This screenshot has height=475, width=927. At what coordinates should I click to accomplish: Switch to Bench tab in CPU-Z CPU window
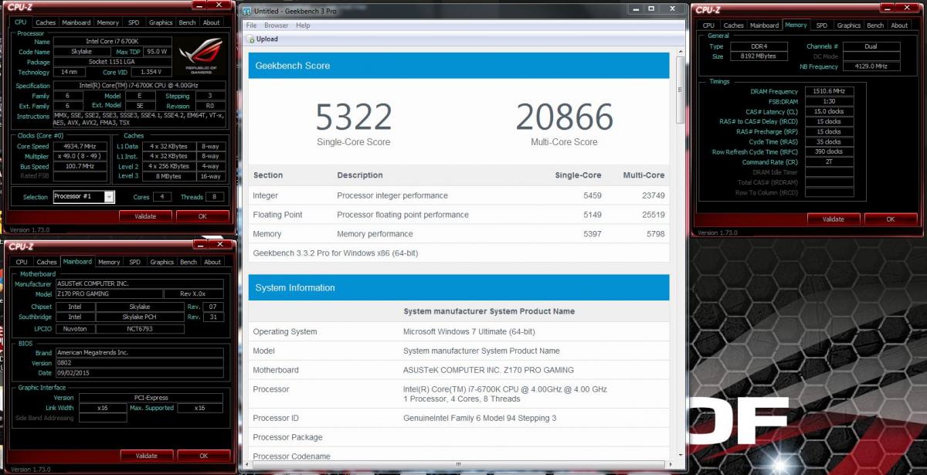point(188,22)
